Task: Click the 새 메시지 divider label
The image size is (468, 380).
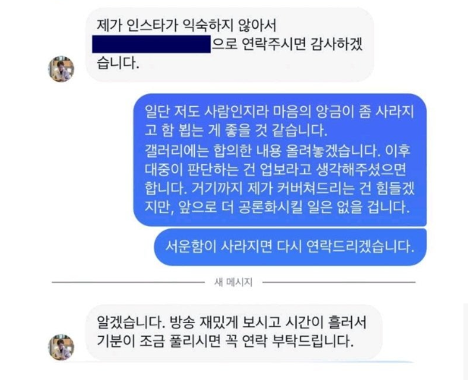Action: pos(234,282)
